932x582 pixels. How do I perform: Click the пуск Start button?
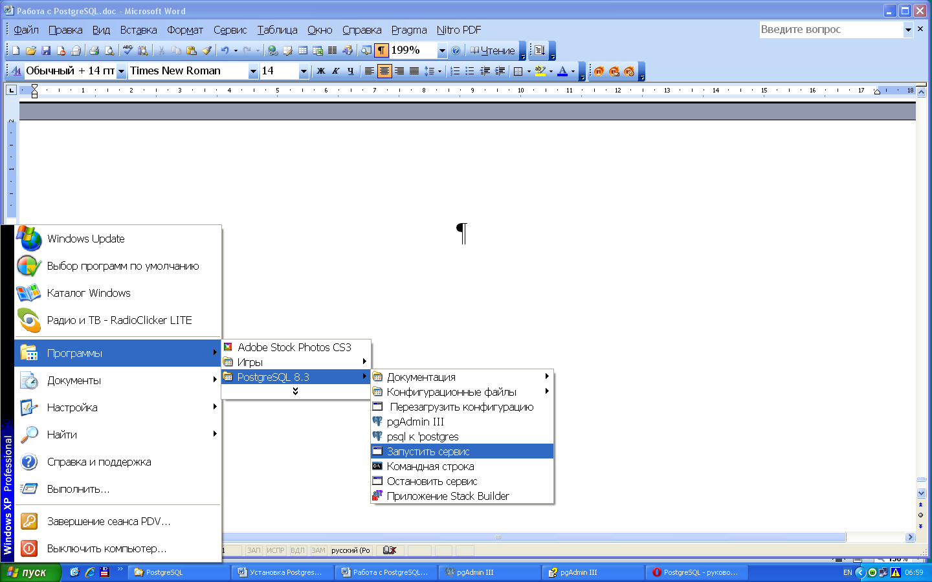click(30, 572)
